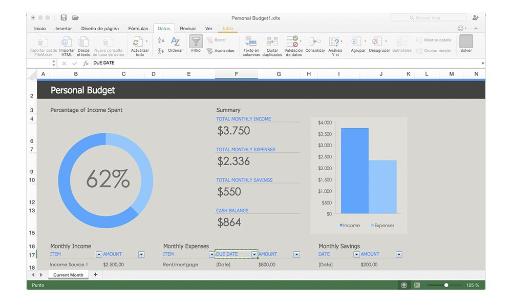Click Ocultar detalle button
The width and height of the screenshot is (512, 302).
click(433, 51)
